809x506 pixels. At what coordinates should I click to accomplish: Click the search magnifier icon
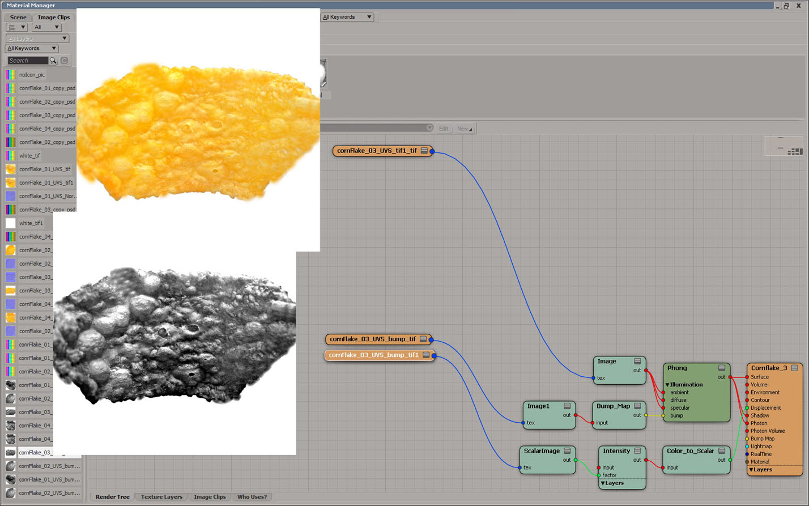point(54,60)
